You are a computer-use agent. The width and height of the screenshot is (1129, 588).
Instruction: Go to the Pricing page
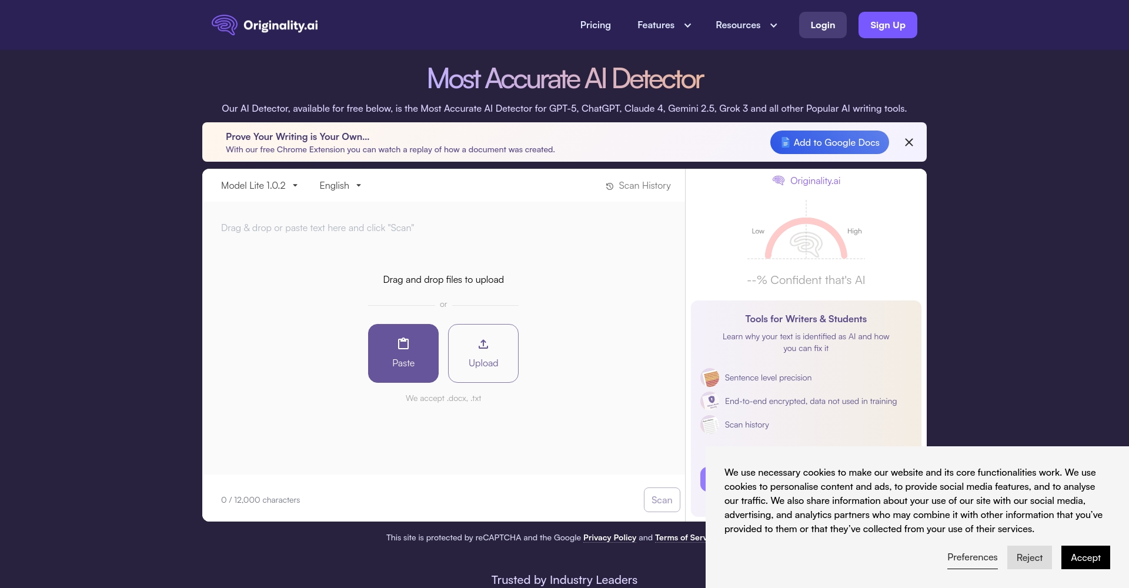595,25
